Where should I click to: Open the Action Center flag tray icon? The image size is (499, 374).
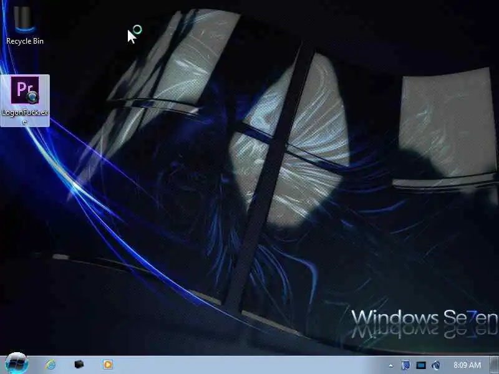pyautogui.click(x=405, y=365)
